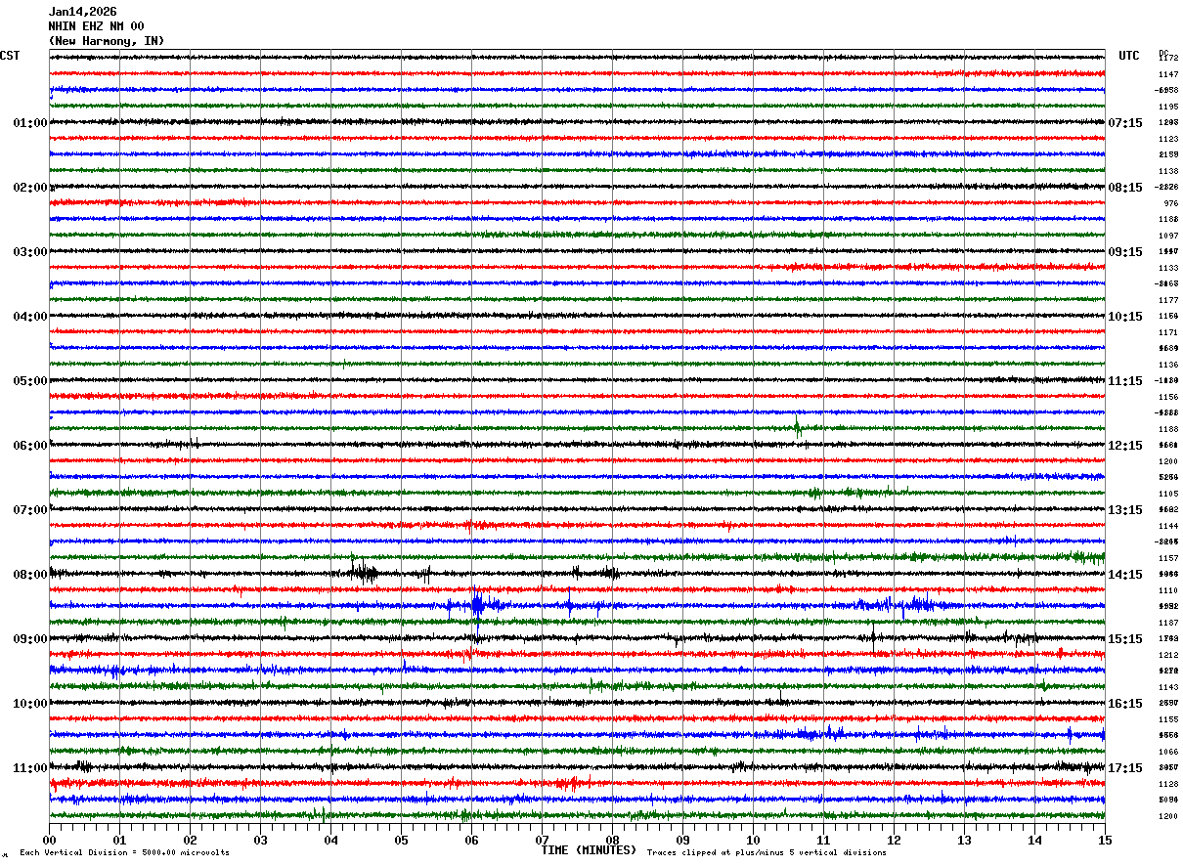Click the DC offset value 1156
The image size is (1183, 866).
(x=1168, y=397)
